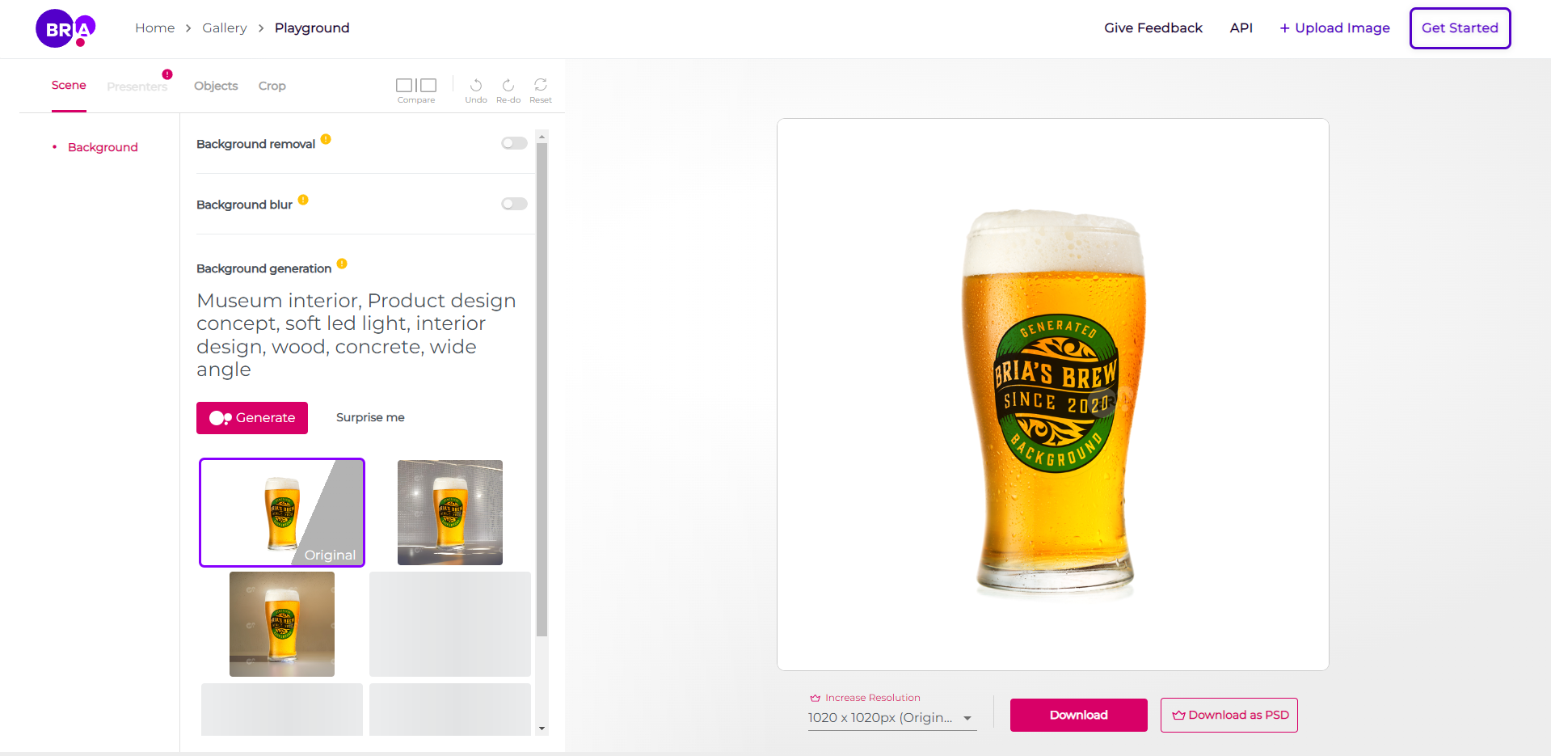Click the Generate button
Screen dimensions: 1551x756
click(x=252, y=418)
